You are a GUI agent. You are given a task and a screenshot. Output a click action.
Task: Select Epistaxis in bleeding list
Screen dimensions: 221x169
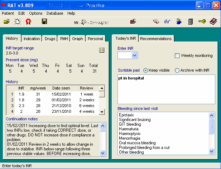pos(126,115)
